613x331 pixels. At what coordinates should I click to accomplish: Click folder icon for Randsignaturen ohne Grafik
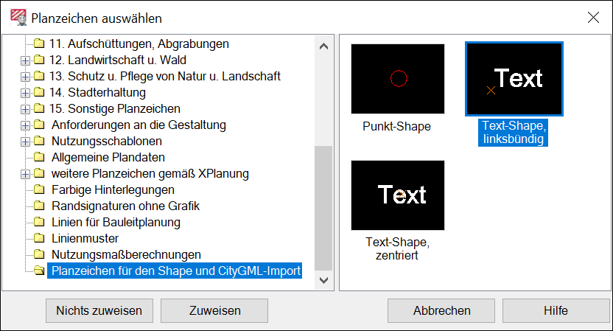coord(39,206)
